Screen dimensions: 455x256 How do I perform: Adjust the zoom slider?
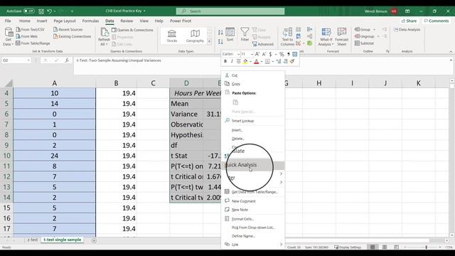click(x=426, y=247)
